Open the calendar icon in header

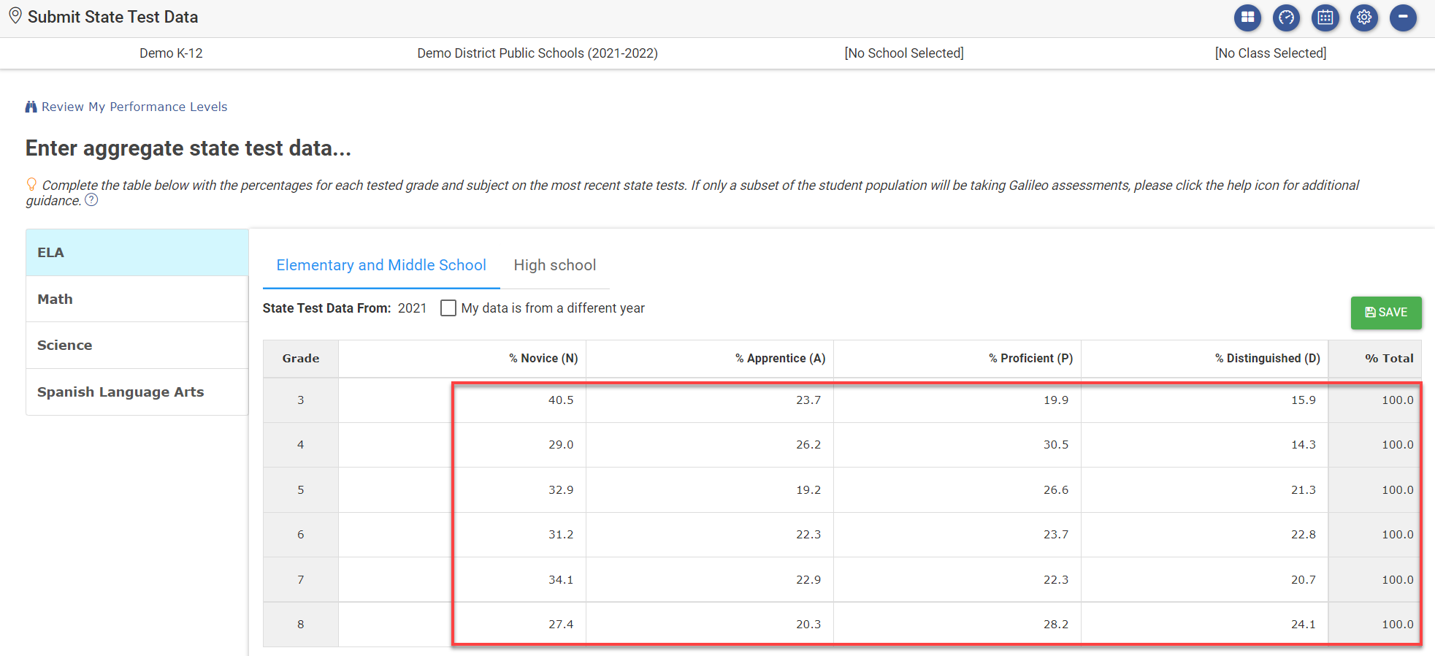1325,18
